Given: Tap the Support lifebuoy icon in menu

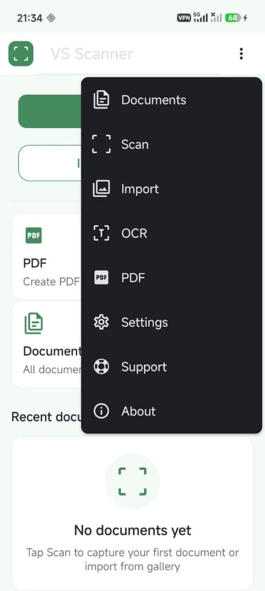Looking at the screenshot, I should 101,366.
